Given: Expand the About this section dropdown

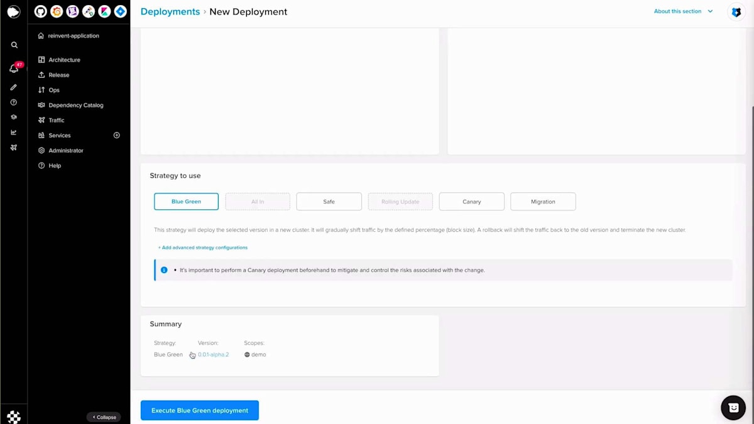Looking at the screenshot, I should click(683, 11).
